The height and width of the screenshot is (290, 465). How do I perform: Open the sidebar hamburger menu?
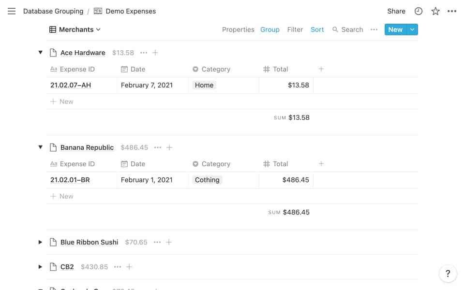click(12, 11)
